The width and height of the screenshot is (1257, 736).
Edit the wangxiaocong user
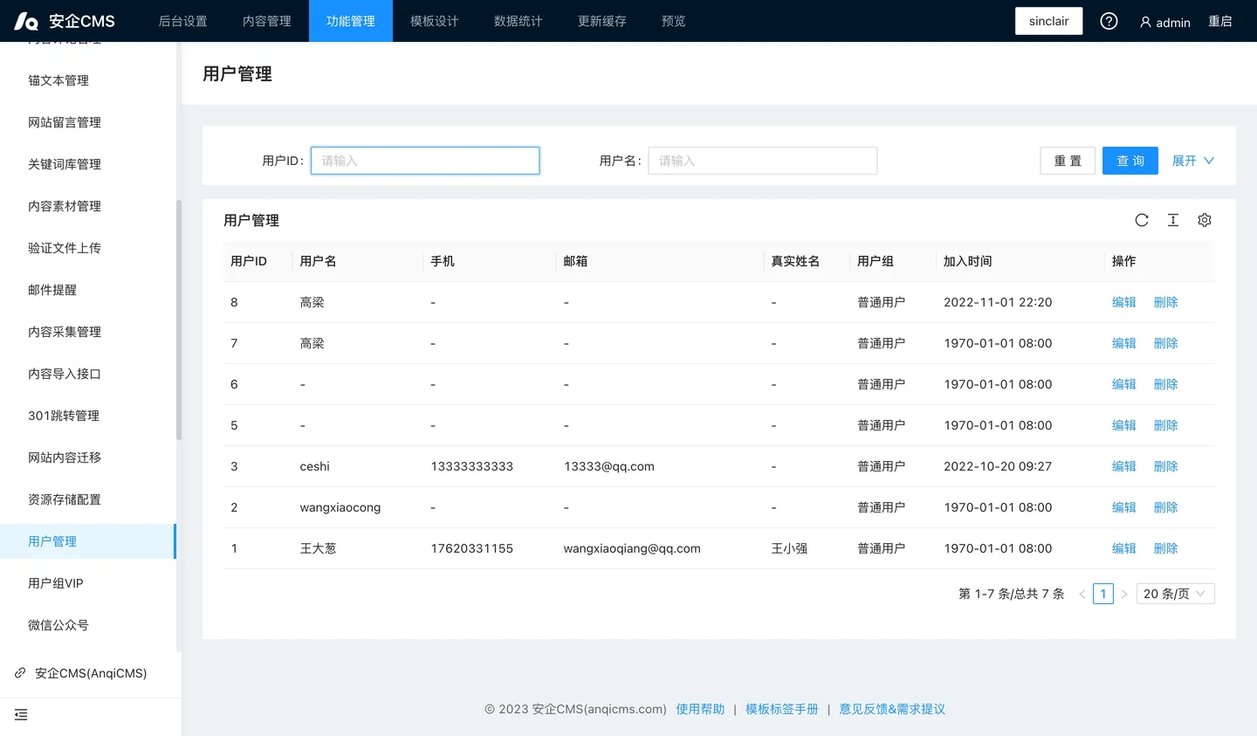point(1124,507)
